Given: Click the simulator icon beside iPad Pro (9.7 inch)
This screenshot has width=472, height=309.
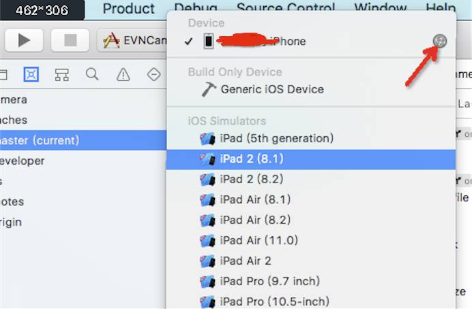Looking at the screenshot, I should (x=207, y=281).
